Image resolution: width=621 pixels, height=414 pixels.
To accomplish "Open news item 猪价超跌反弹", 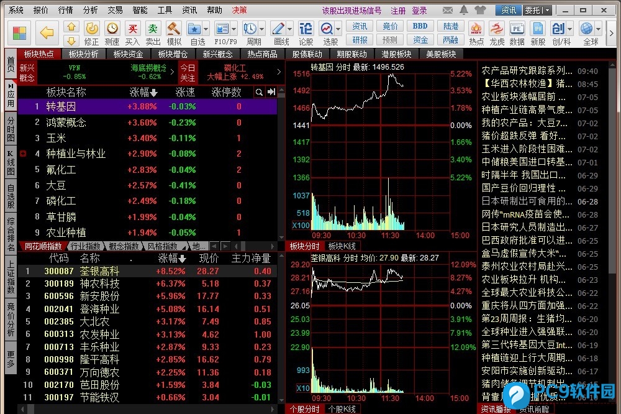I will coord(524,136).
